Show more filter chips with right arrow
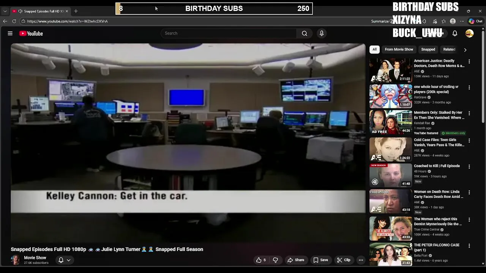 coord(465,50)
